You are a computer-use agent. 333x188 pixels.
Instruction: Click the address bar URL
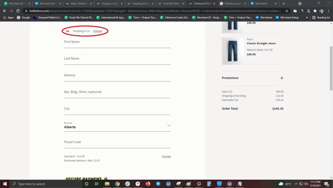tap(155, 11)
